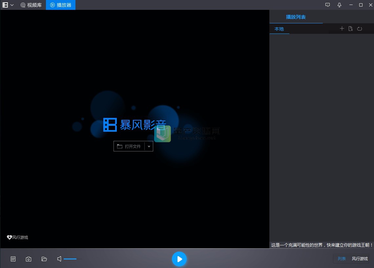Start playback with the blue play button
Screen dimensions: 374x268
179,259
